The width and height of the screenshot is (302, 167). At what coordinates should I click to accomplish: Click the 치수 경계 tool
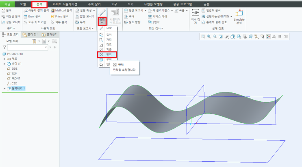195,16
